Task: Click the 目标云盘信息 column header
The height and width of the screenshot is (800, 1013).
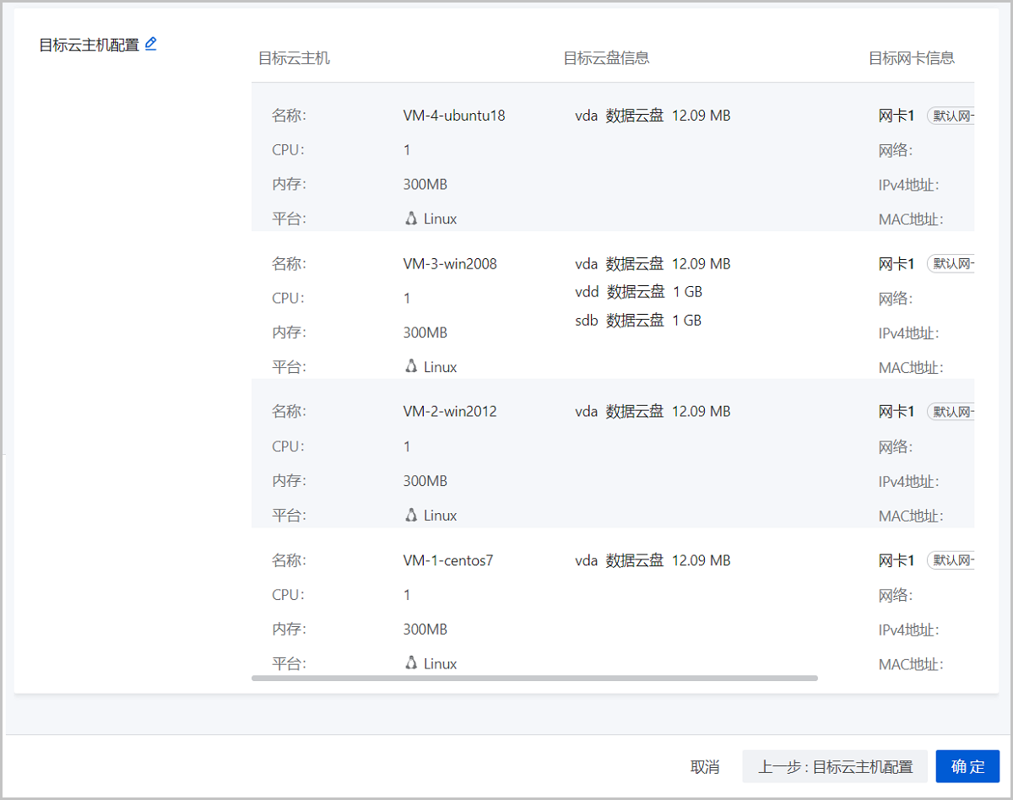Action: tap(606, 58)
